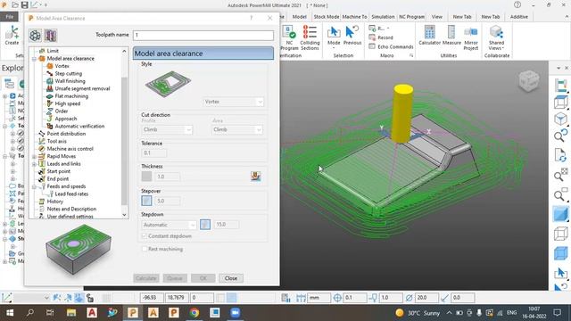Open the Simulation ribbon tab
571x321 pixels.
(x=383, y=17)
